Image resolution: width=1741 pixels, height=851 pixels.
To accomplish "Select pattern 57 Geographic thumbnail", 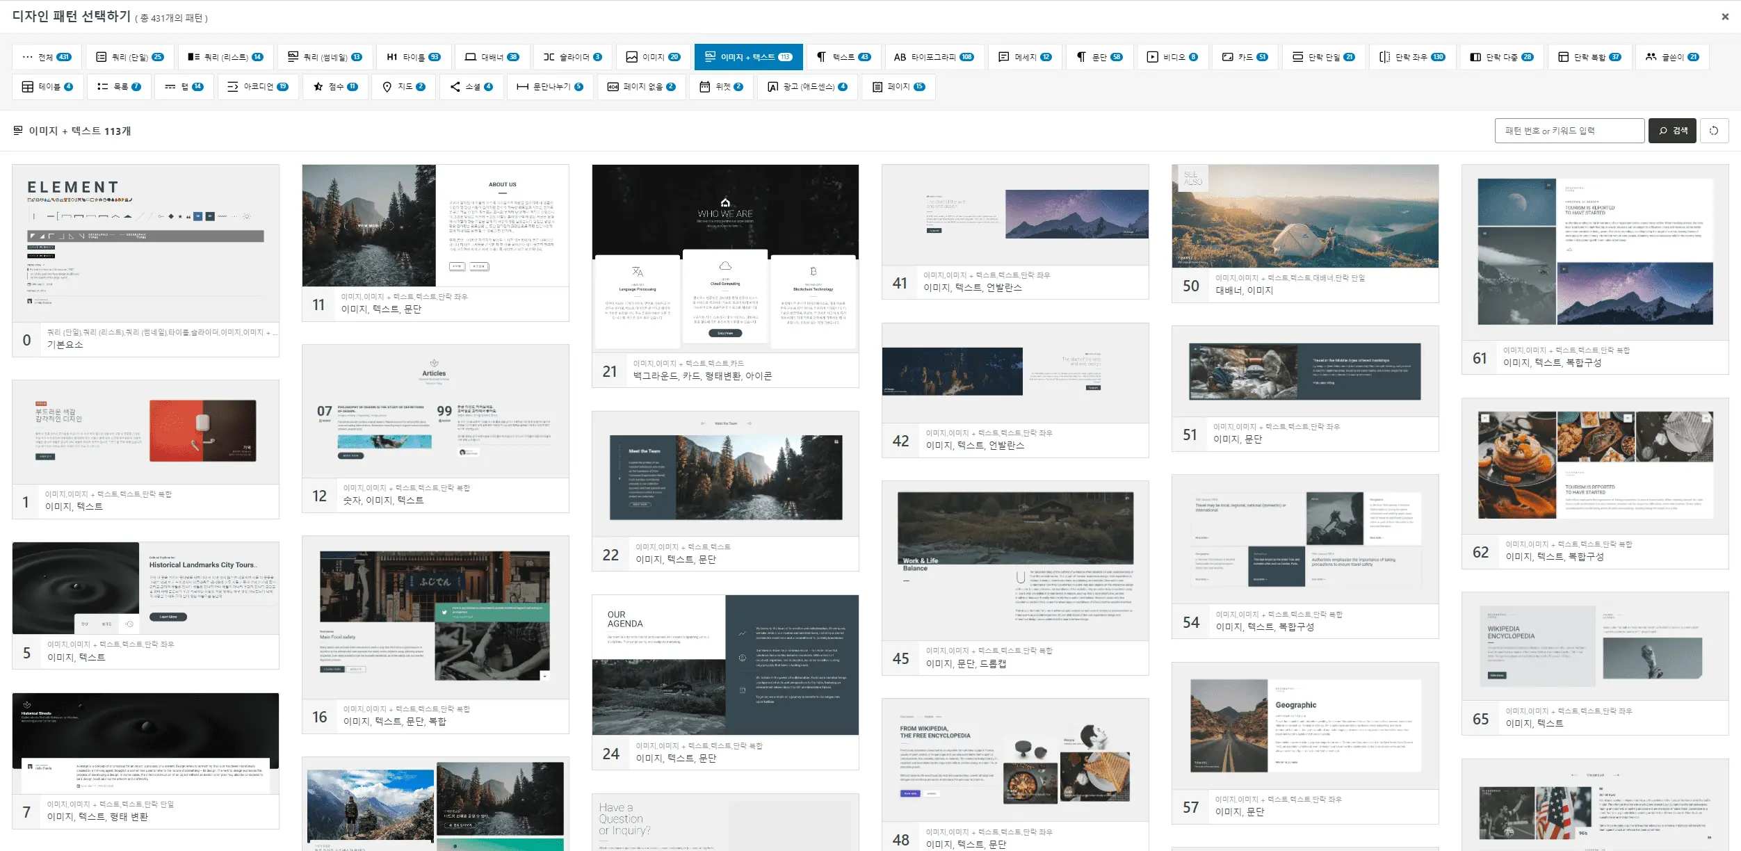I will tap(1304, 725).
